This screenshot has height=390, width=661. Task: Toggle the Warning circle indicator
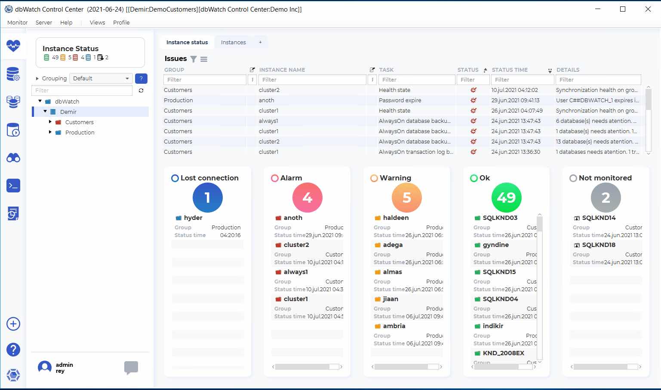pyautogui.click(x=374, y=178)
